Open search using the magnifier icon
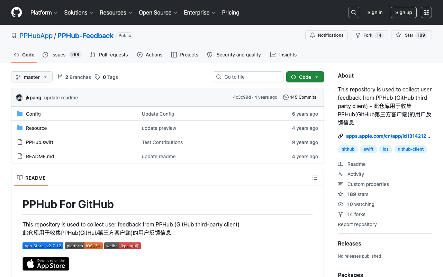The image size is (443, 277). pyautogui.click(x=354, y=12)
